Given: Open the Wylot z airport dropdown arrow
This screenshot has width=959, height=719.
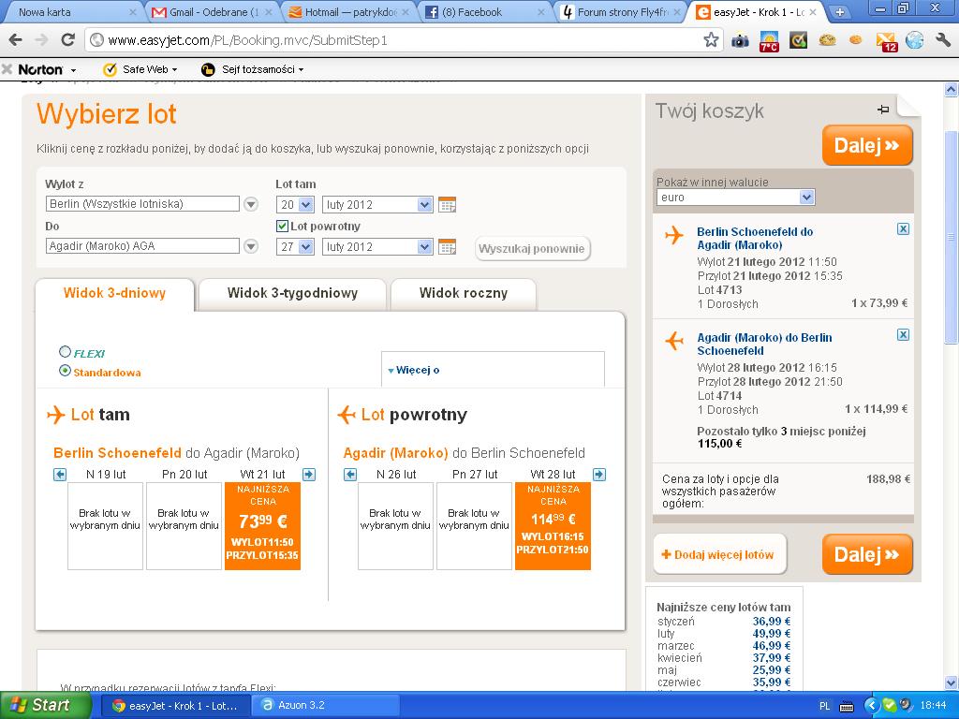Looking at the screenshot, I should click(x=251, y=204).
